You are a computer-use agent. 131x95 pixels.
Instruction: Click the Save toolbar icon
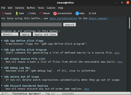[20, 13]
